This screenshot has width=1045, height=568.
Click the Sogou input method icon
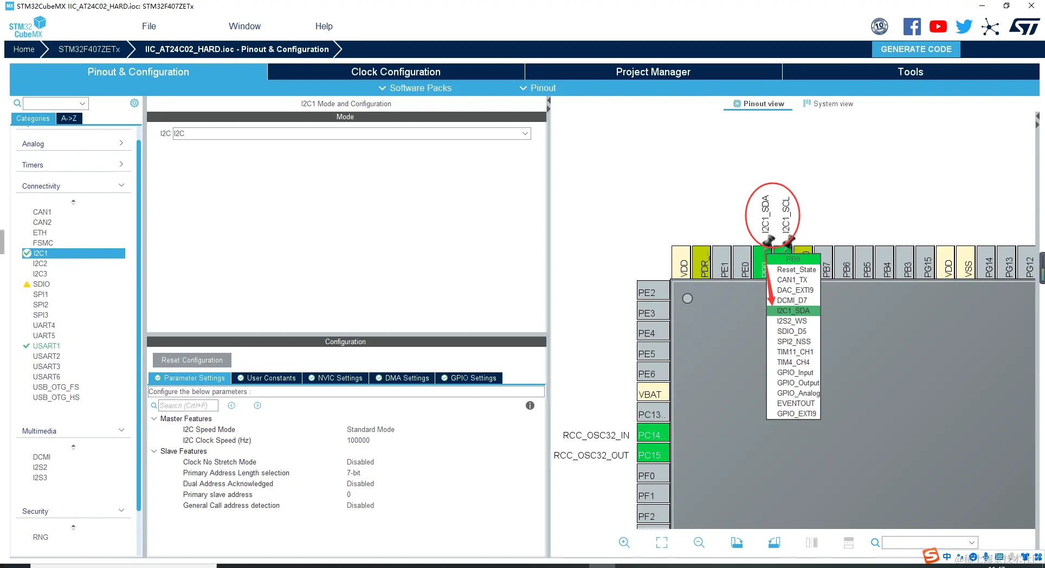(x=931, y=556)
